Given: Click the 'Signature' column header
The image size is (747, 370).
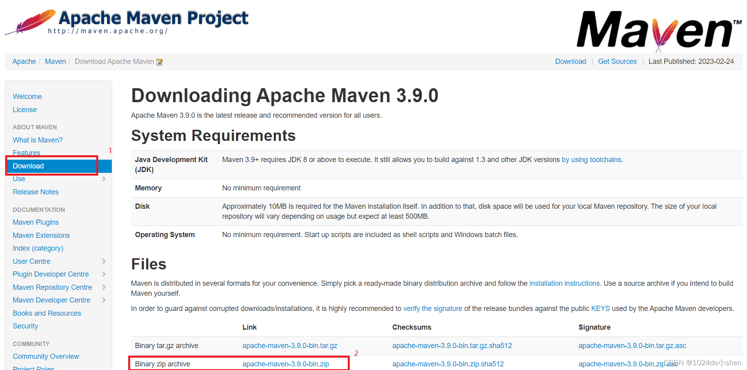Looking at the screenshot, I should pos(594,327).
